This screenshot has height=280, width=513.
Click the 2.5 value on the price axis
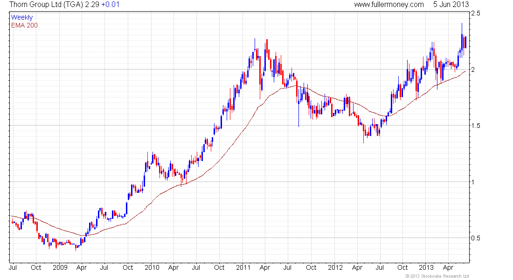476,13
